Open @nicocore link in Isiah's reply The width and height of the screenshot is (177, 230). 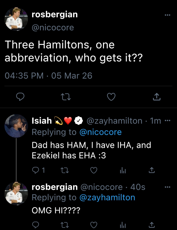pos(100,132)
